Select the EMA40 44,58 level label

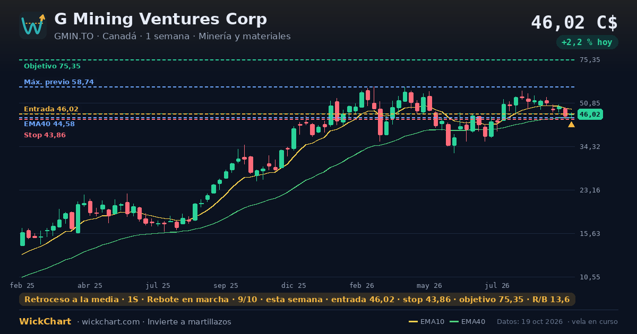(x=49, y=124)
